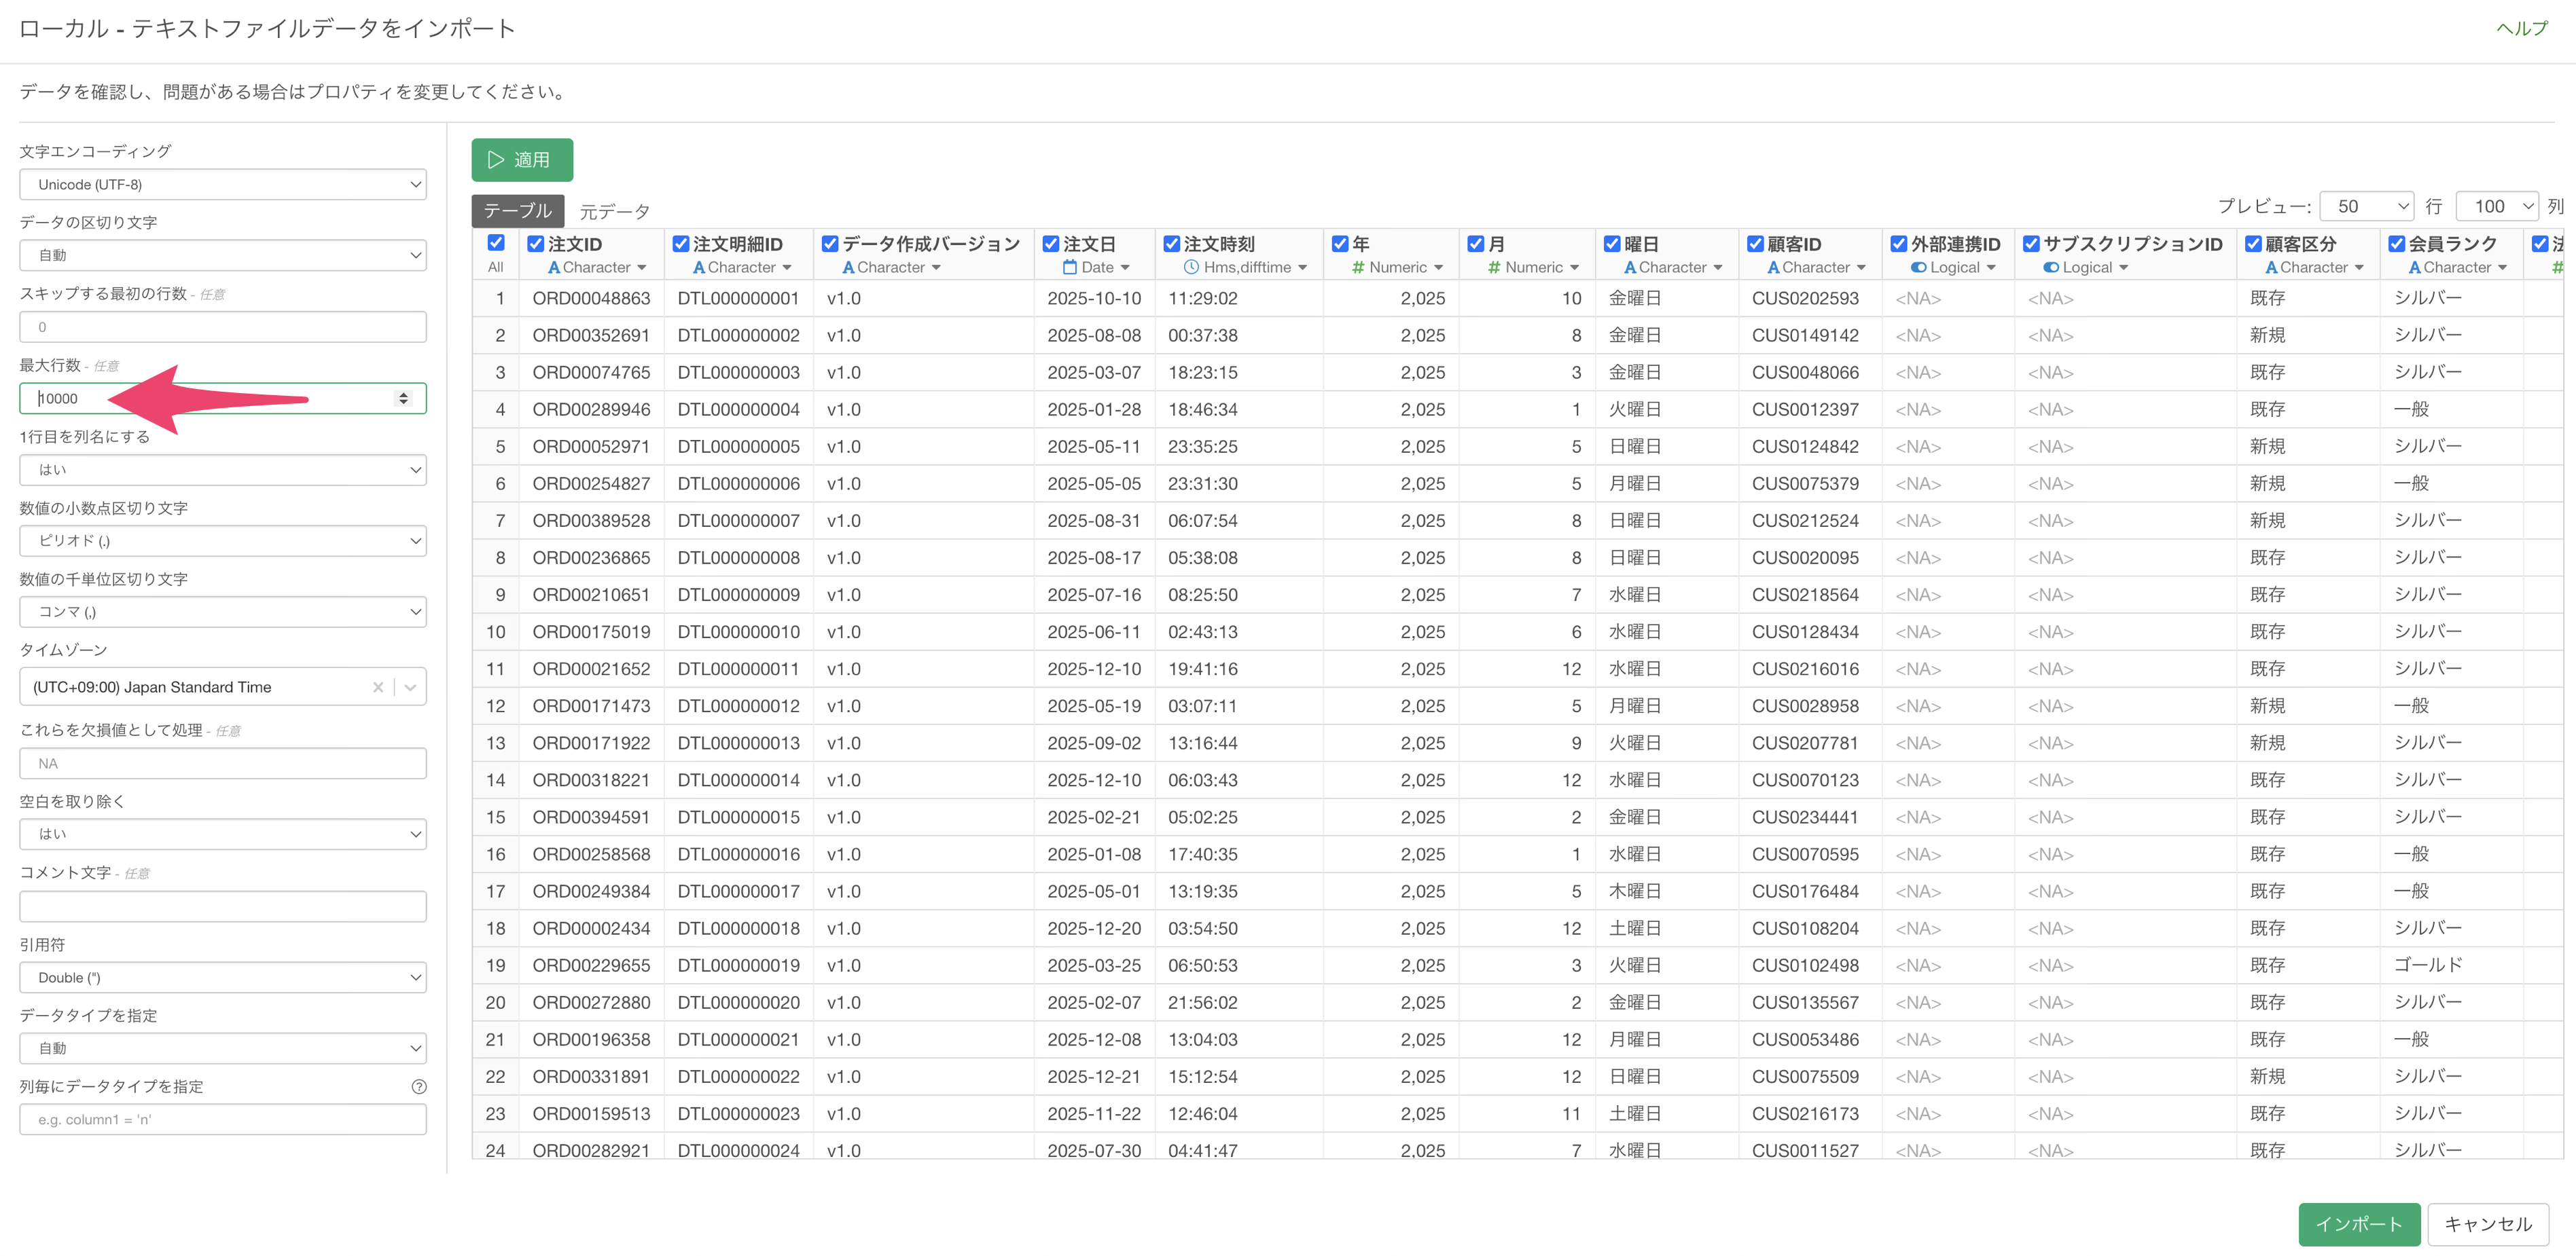Uncheck the All columns checkbox
Viewport: 2576px width, 1256px height.
coord(496,243)
